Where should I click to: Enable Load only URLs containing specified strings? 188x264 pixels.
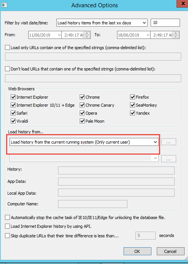coord(7,48)
